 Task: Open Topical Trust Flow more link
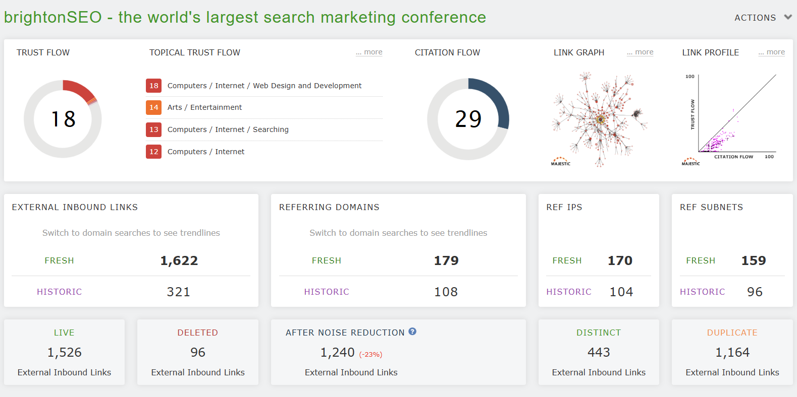pos(369,52)
